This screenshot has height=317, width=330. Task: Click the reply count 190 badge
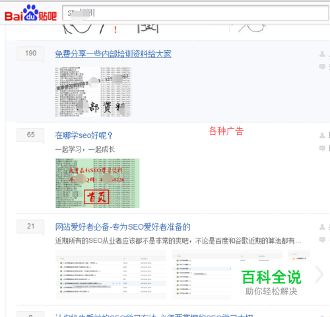tap(30, 53)
